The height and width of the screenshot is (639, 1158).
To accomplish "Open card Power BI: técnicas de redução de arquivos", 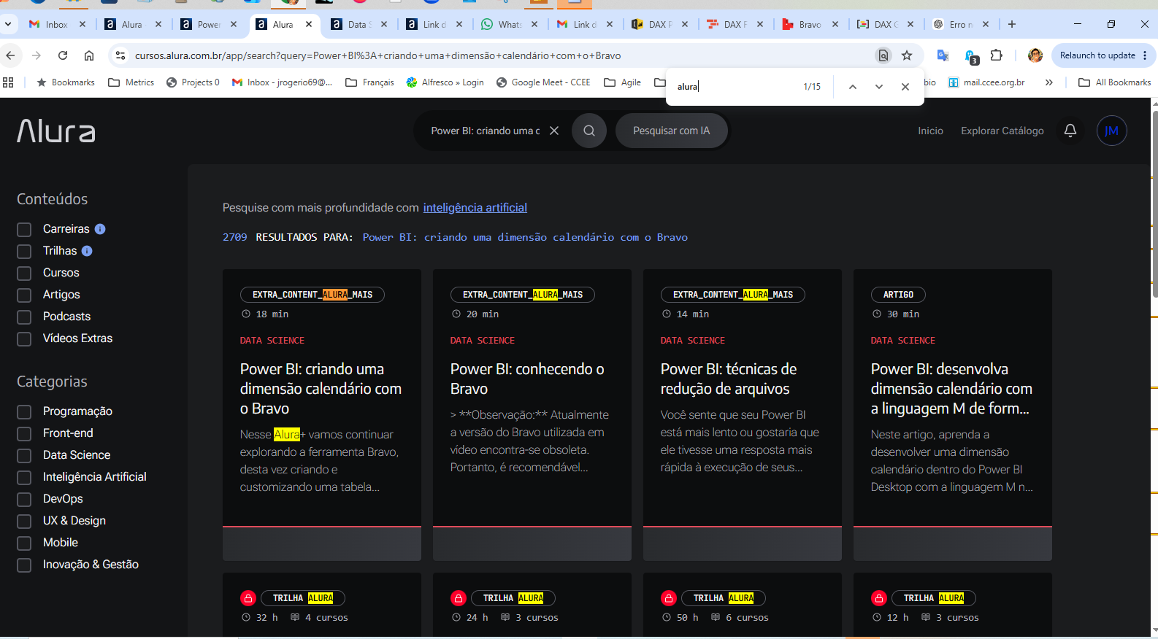I will pyautogui.click(x=743, y=415).
